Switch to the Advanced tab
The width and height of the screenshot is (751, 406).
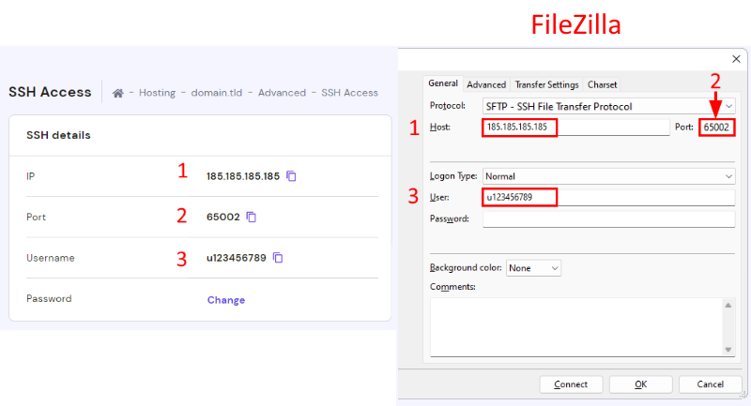click(486, 84)
